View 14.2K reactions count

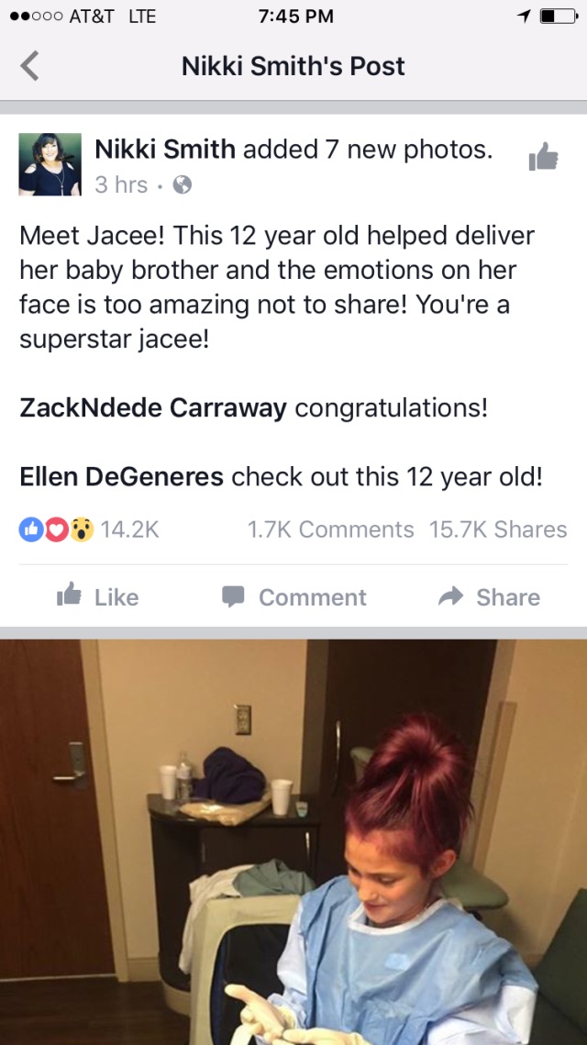130,529
